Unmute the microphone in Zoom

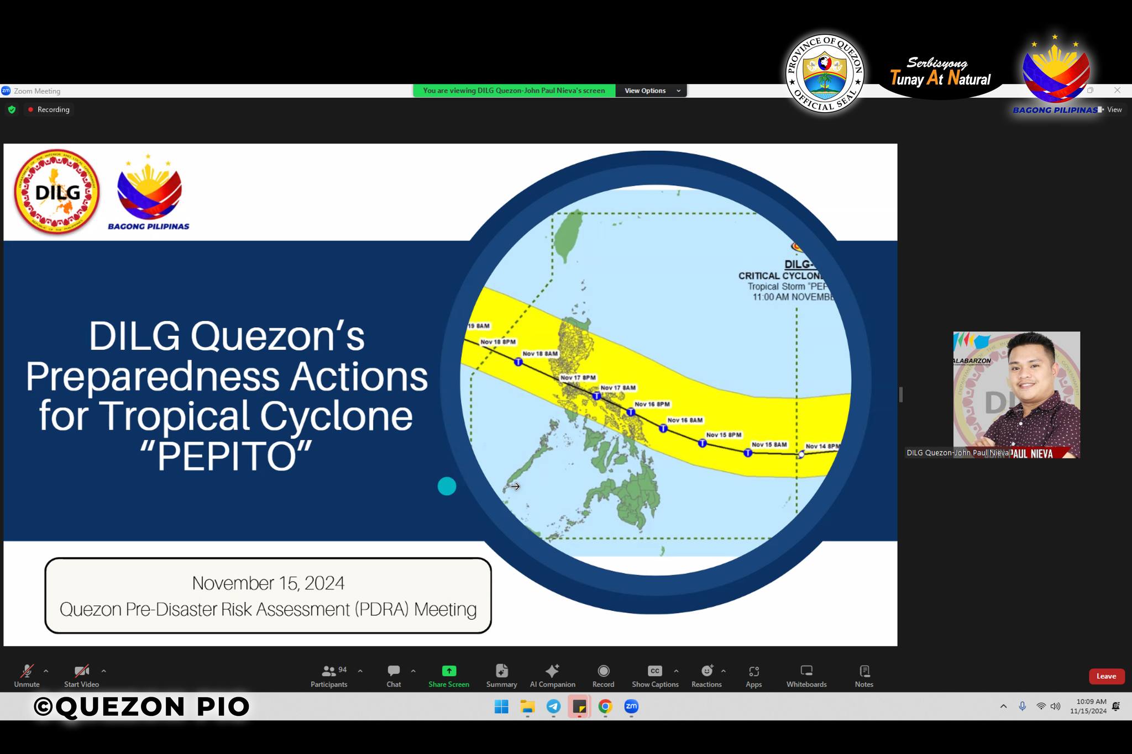point(27,676)
